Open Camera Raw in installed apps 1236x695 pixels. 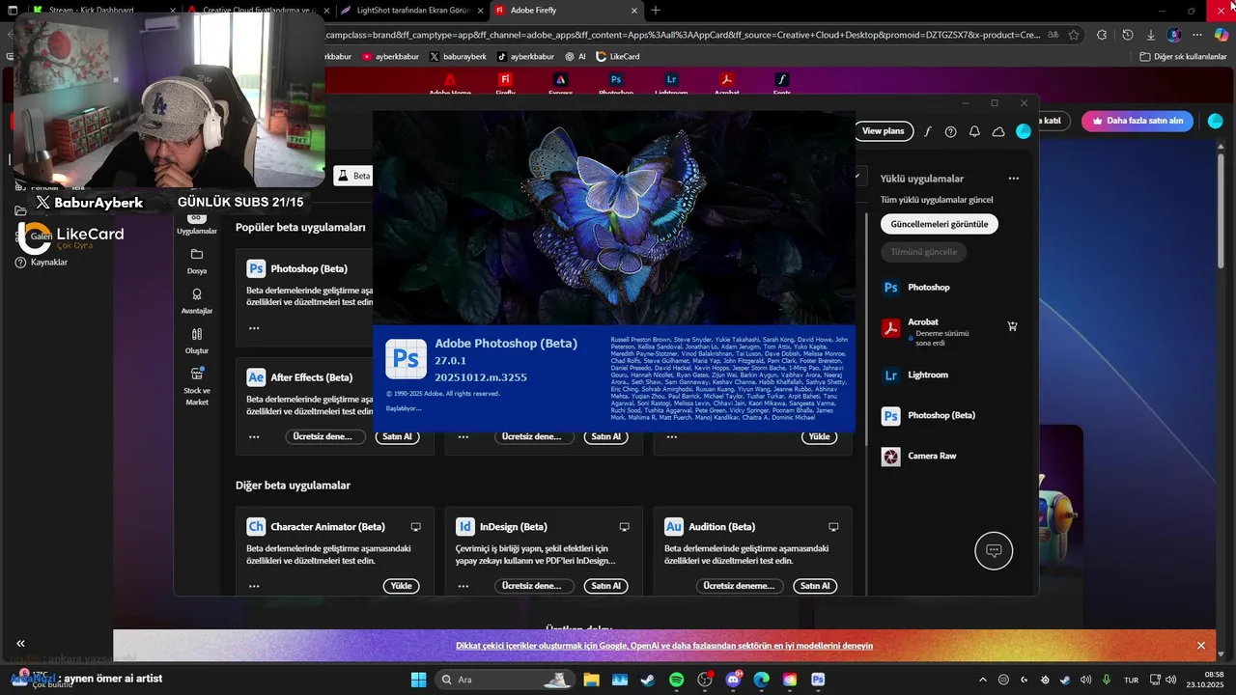click(918, 456)
